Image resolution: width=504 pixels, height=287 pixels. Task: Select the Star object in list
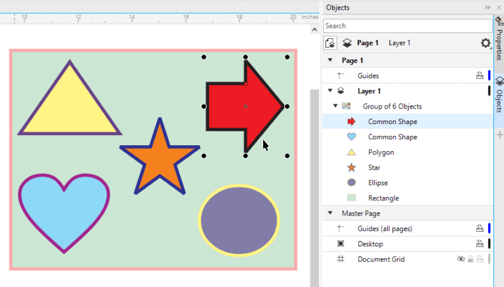374,167
